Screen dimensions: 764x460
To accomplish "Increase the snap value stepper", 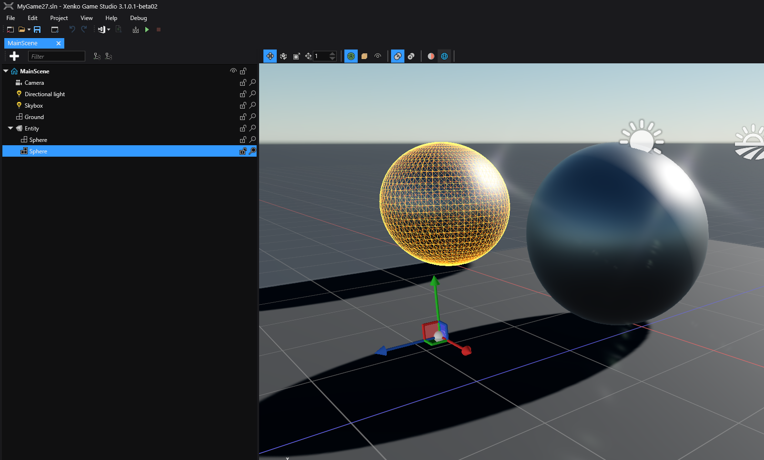I will pyautogui.click(x=332, y=53).
